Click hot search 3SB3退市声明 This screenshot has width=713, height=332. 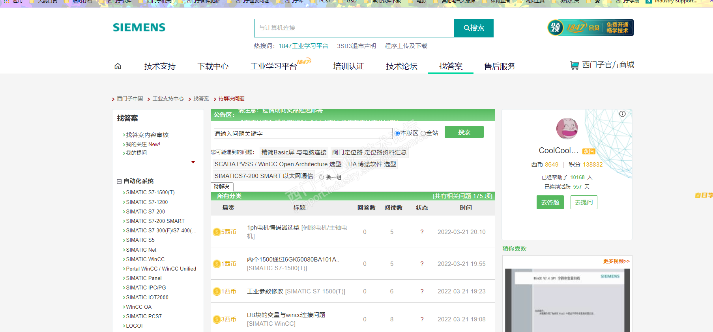(x=356, y=46)
